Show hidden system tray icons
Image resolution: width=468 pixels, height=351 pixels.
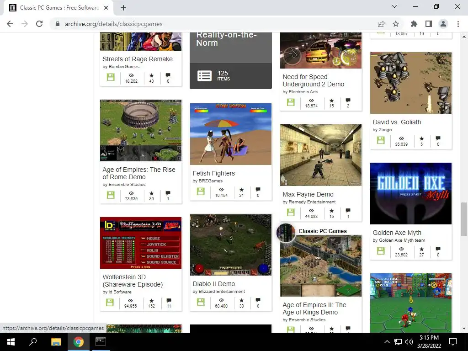[387, 342]
